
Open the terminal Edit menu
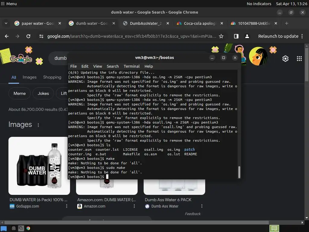point(85,66)
